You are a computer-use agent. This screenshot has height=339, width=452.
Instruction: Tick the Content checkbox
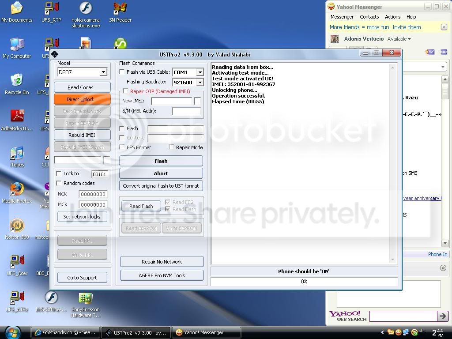[x=122, y=138]
